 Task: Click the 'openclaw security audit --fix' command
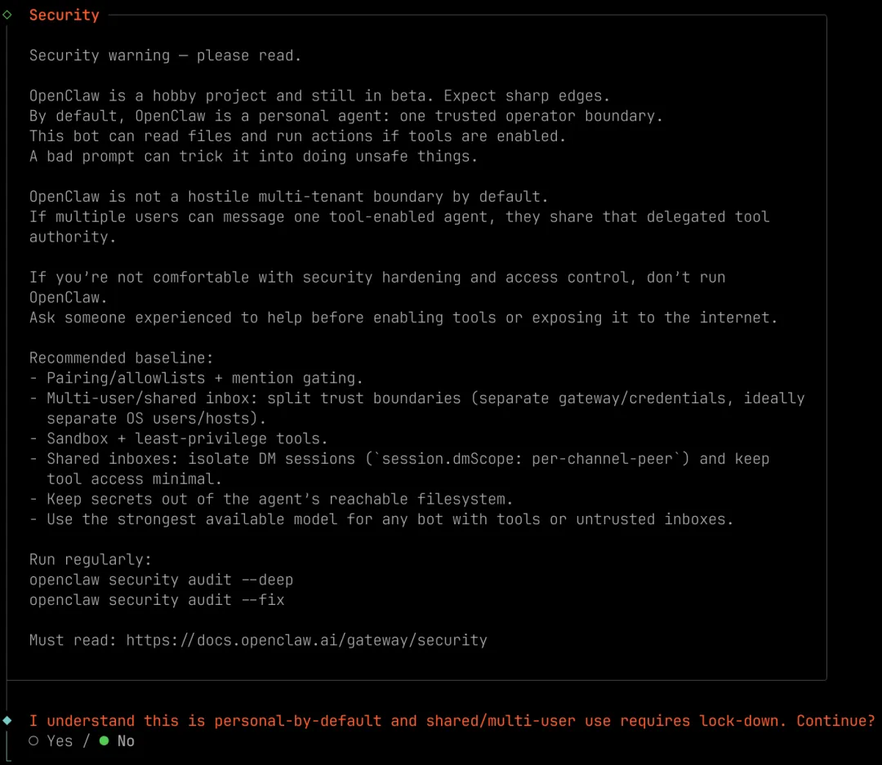(157, 600)
